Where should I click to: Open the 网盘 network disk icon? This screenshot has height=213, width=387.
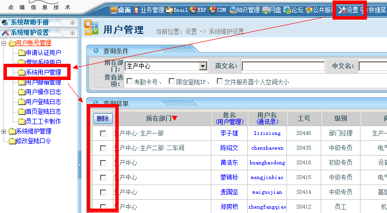coord(272,10)
